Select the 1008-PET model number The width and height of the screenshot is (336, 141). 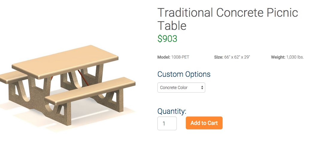(x=180, y=57)
